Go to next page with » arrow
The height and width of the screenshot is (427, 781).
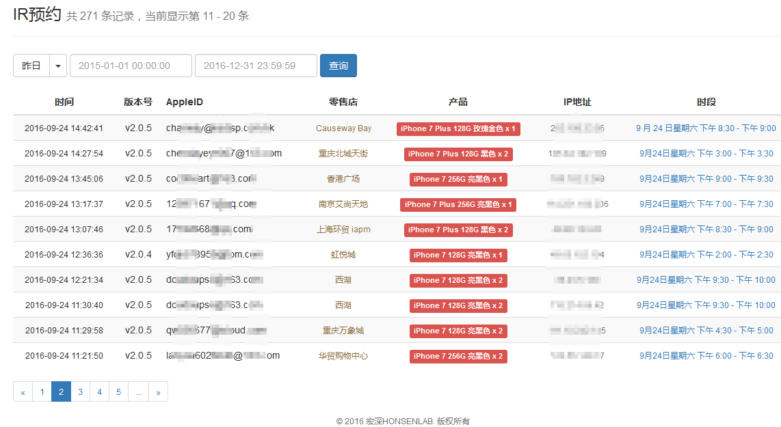158,392
